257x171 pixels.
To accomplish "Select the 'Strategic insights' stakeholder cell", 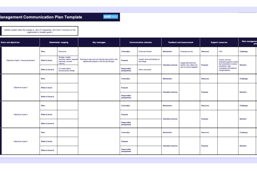I will click(x=68, y=60).
